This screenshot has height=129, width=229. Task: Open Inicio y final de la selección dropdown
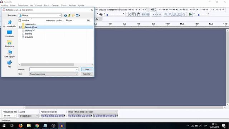click(x=93, y=112)
